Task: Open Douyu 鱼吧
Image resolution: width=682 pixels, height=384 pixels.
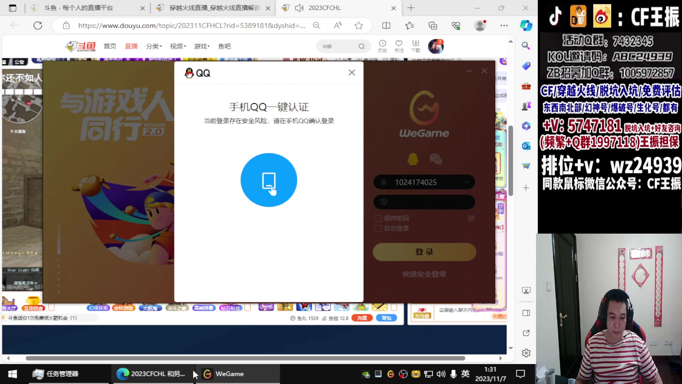Action: 224,46
